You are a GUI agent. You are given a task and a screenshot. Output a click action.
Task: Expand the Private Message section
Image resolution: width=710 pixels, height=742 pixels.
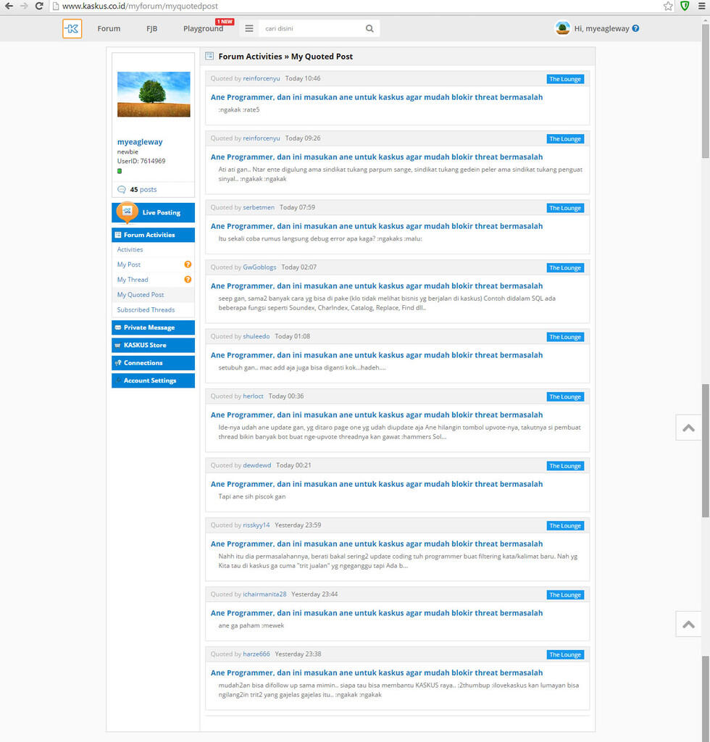click(x=154, y=328)
